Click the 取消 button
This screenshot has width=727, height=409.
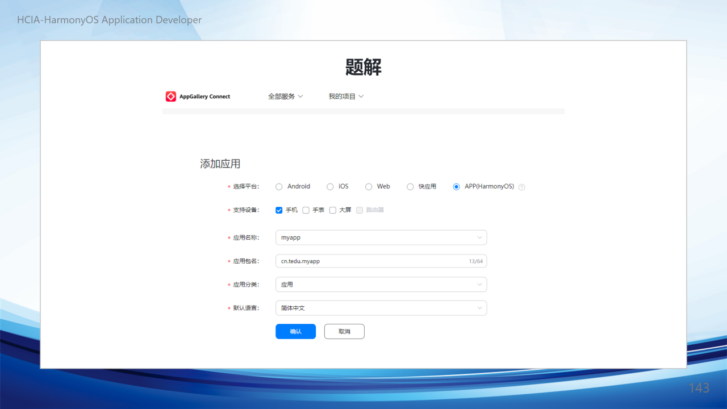point(344,331)
